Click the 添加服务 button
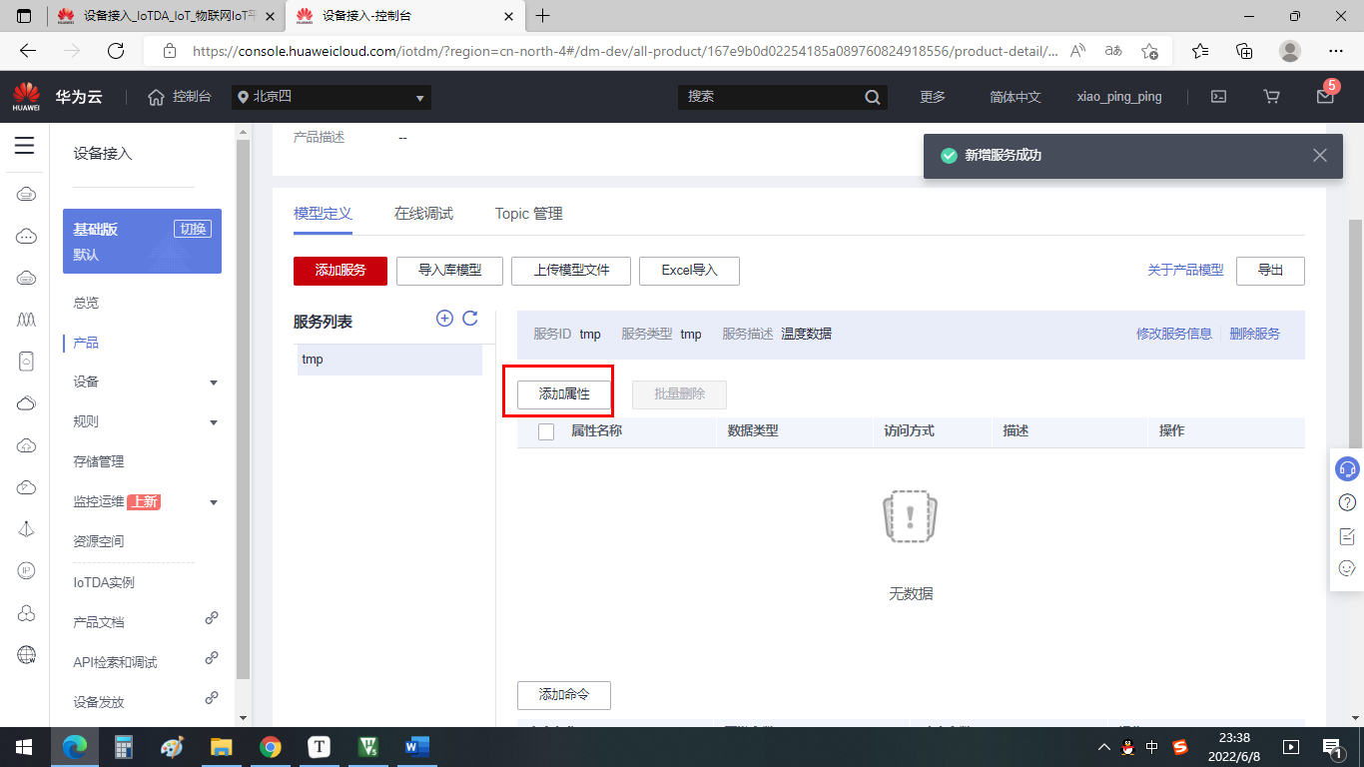Image resolution: width=1364 pixels, height=767 pixels. (x=341, y=271)
